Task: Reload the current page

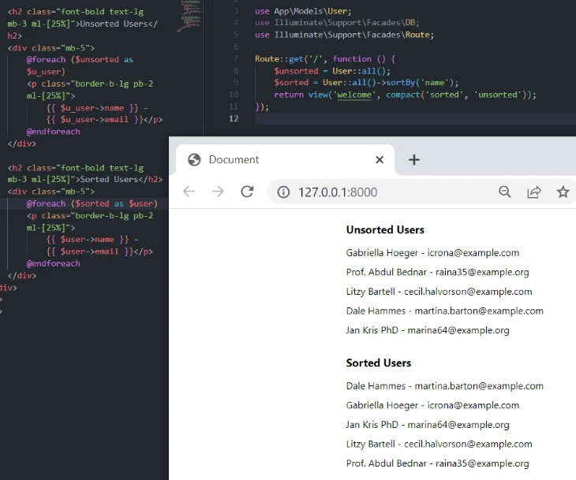Action: click(x=247, y=192)
